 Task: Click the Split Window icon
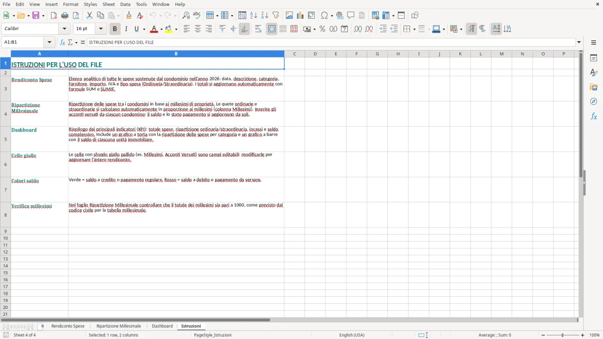coord(401,16)
